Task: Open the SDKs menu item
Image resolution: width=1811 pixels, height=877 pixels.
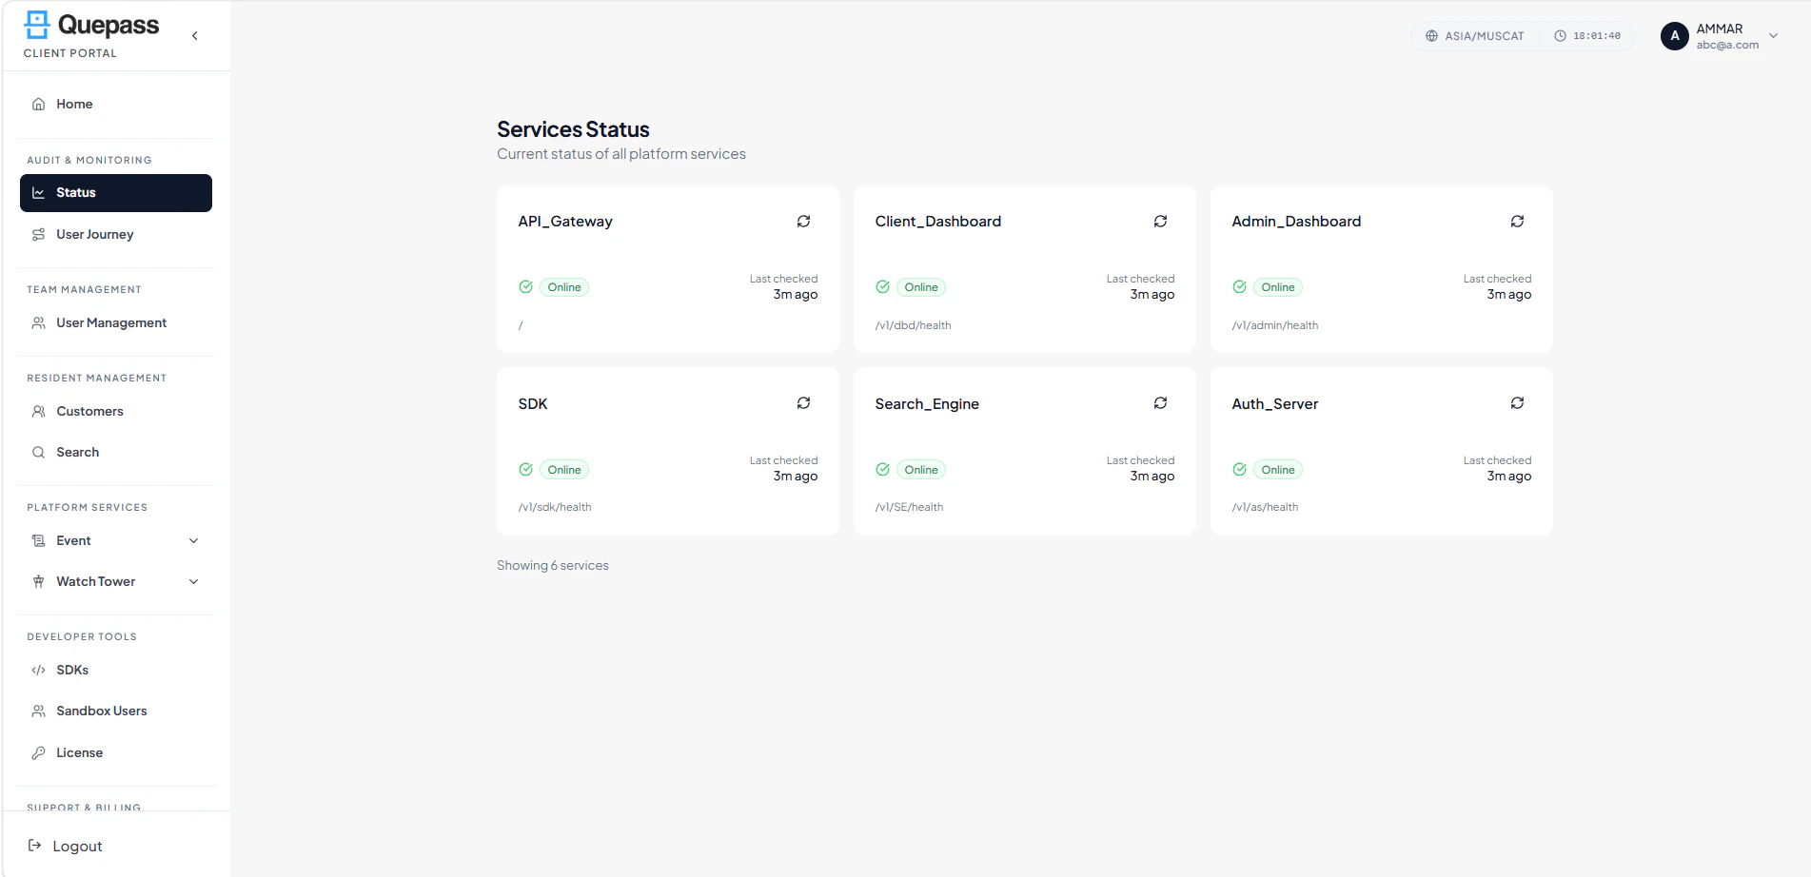Action: (x=116, y=670)
